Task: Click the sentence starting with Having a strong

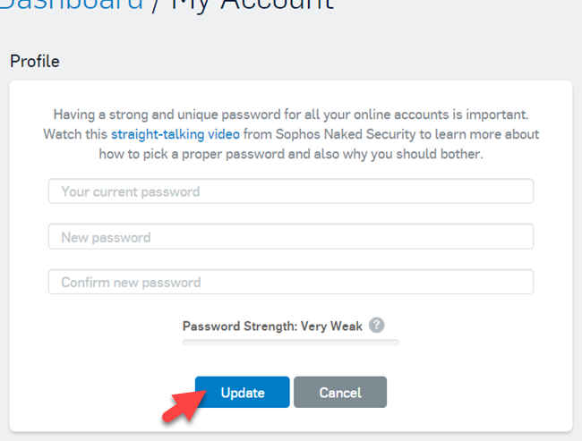Action: [x=291, y=114]
